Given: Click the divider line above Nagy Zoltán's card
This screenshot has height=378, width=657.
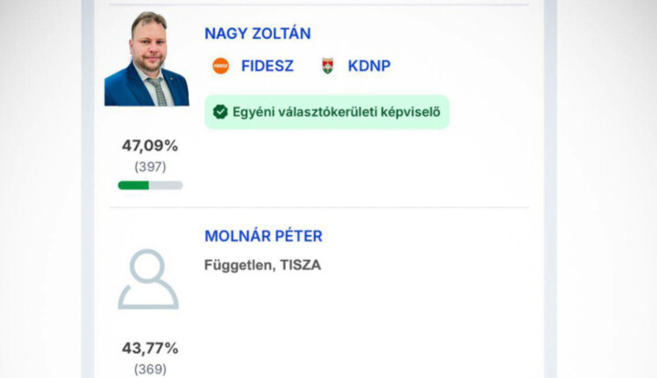Looking at the screenshot, I should coord(319,5).
